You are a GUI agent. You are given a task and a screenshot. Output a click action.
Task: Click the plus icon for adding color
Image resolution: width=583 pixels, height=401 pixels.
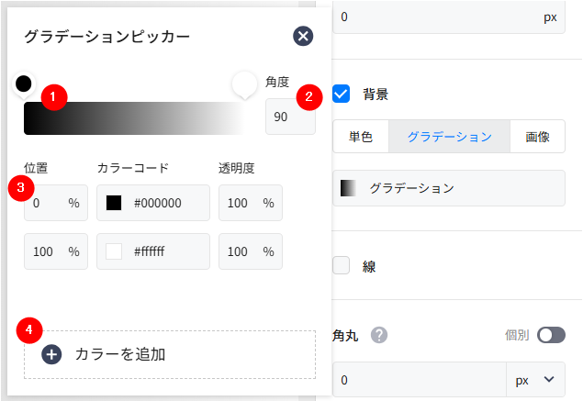[51, 354]
